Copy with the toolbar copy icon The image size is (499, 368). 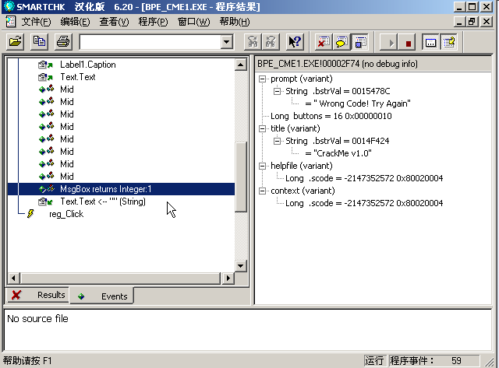39,42
